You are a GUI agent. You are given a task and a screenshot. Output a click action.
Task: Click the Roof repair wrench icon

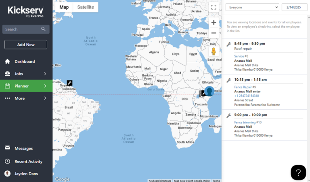click(229, 44)
